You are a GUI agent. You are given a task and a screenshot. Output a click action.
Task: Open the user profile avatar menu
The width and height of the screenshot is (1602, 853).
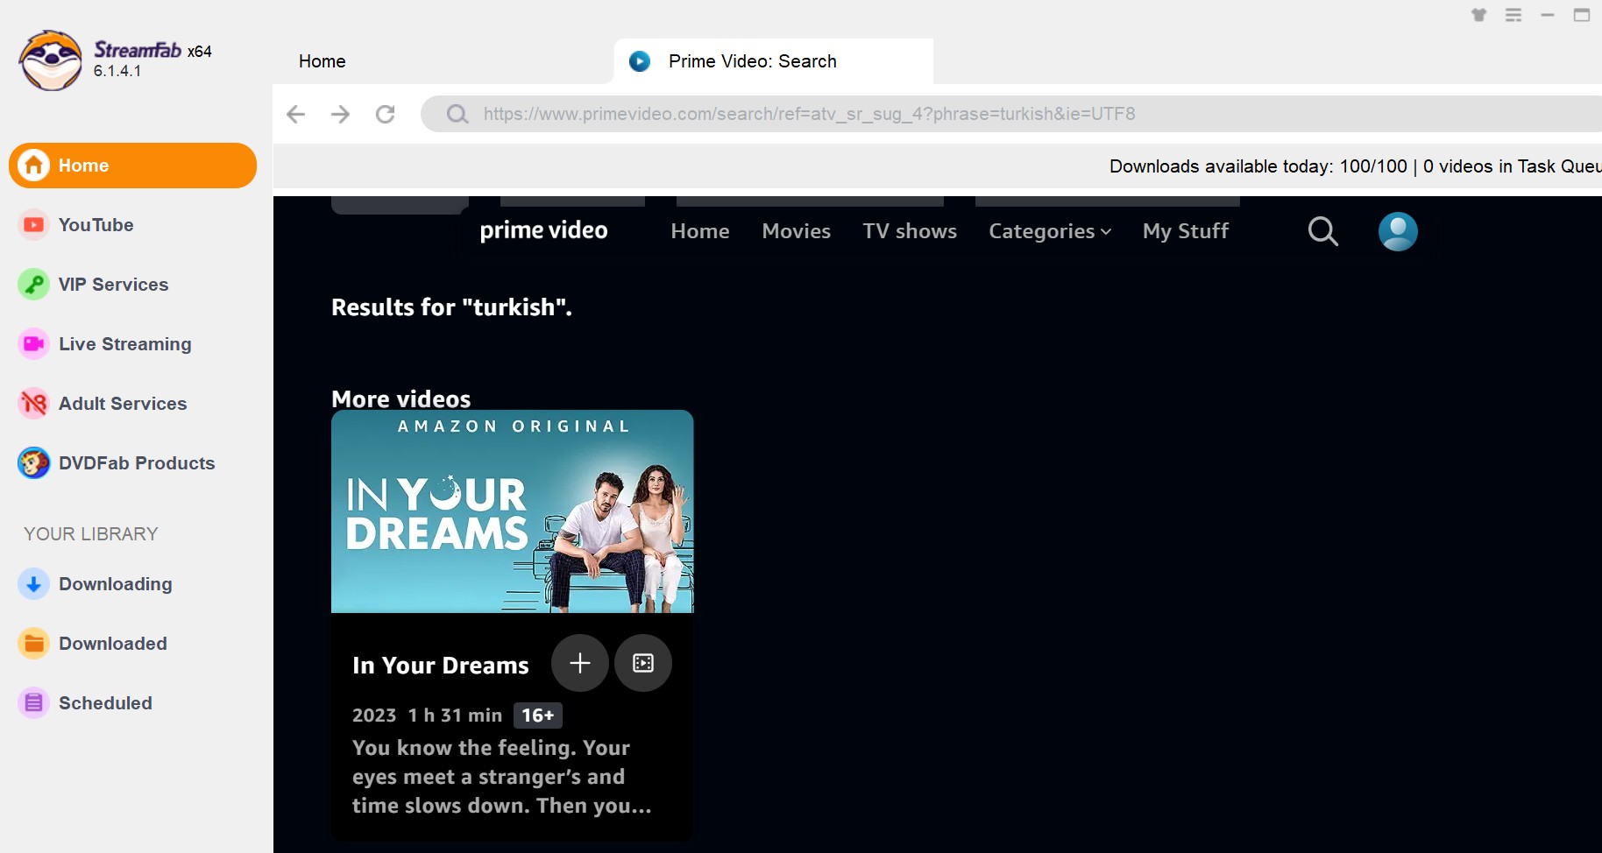click(x=1398, y=231)
